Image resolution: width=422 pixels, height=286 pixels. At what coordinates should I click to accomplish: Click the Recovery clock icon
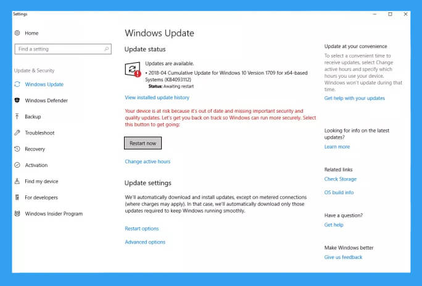[17, 149]
